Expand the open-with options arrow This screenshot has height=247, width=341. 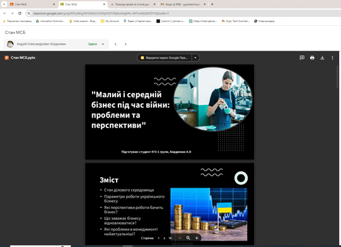(195, 57)
